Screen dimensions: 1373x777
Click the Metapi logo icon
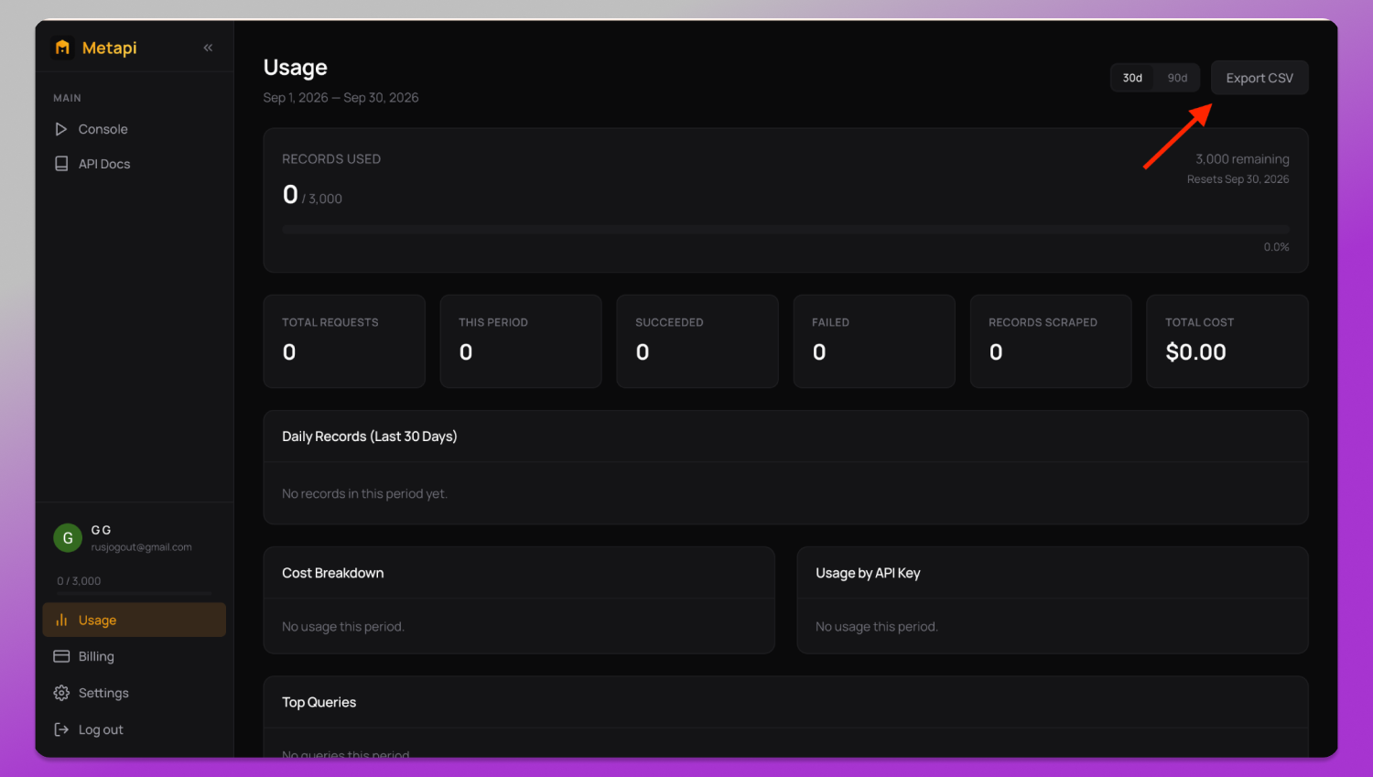coord(62,48)
